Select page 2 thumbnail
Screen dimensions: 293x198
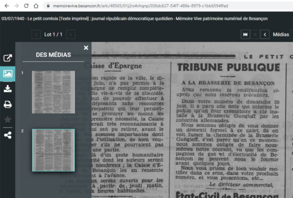click(53, 150)
